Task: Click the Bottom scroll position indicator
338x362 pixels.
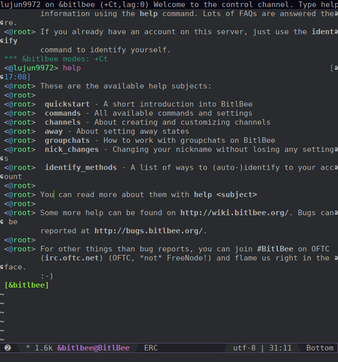Action: [319, 348]
